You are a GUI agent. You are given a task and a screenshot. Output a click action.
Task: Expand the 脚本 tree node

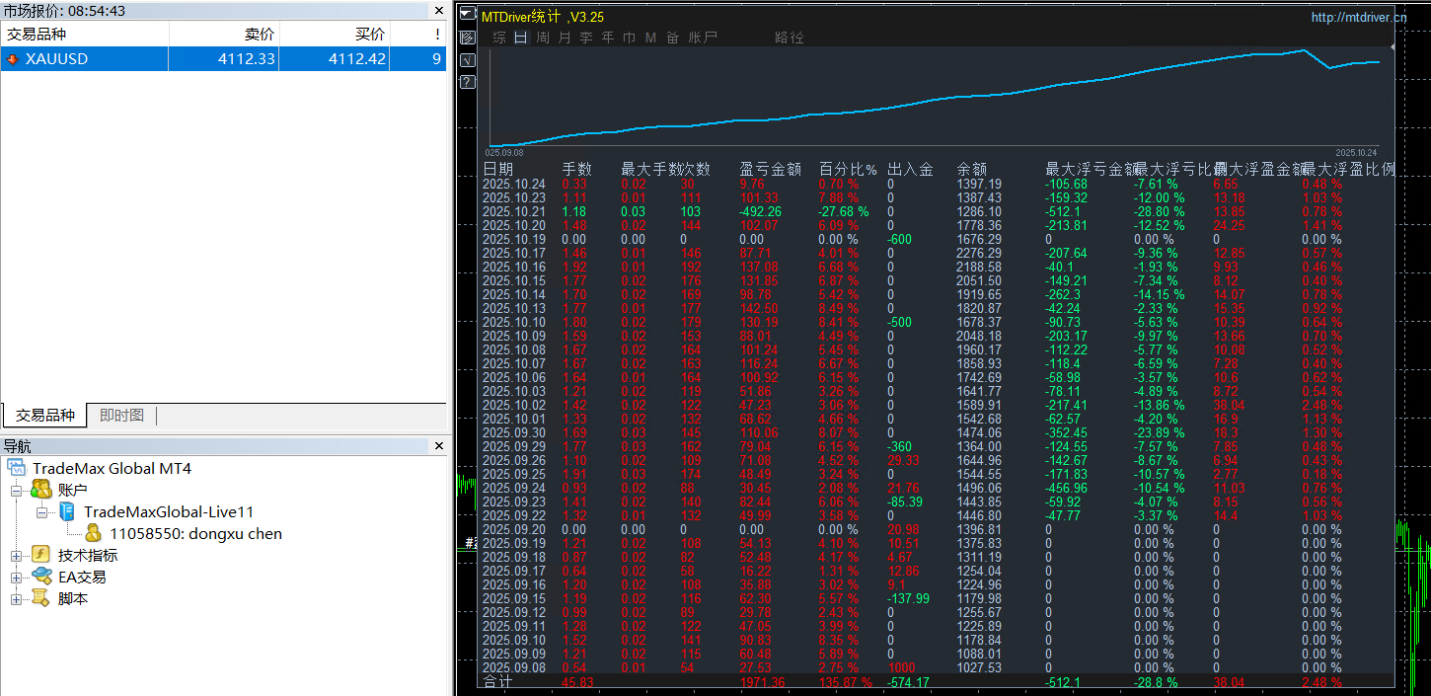coord(16,598)
